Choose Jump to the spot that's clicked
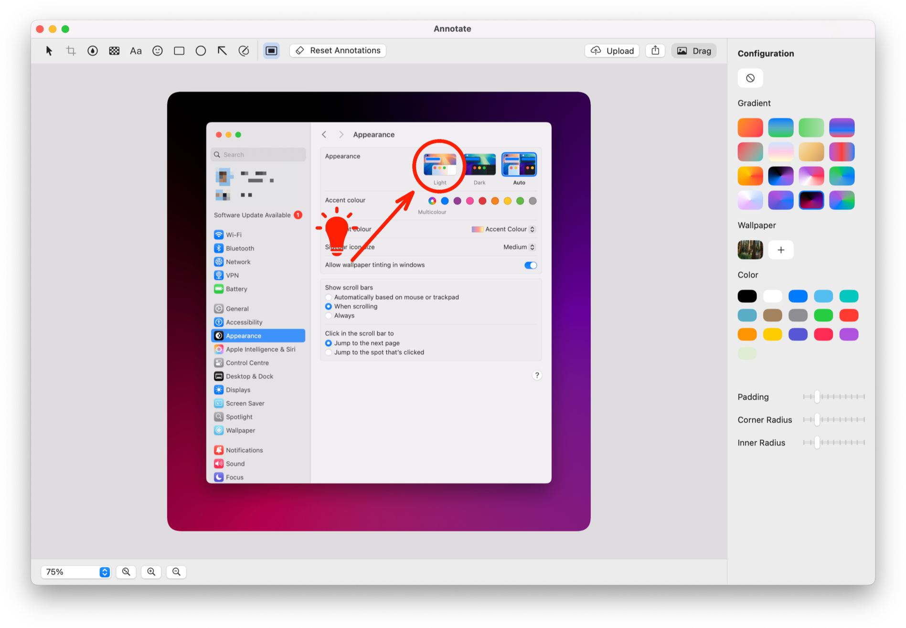 (329, 352)
